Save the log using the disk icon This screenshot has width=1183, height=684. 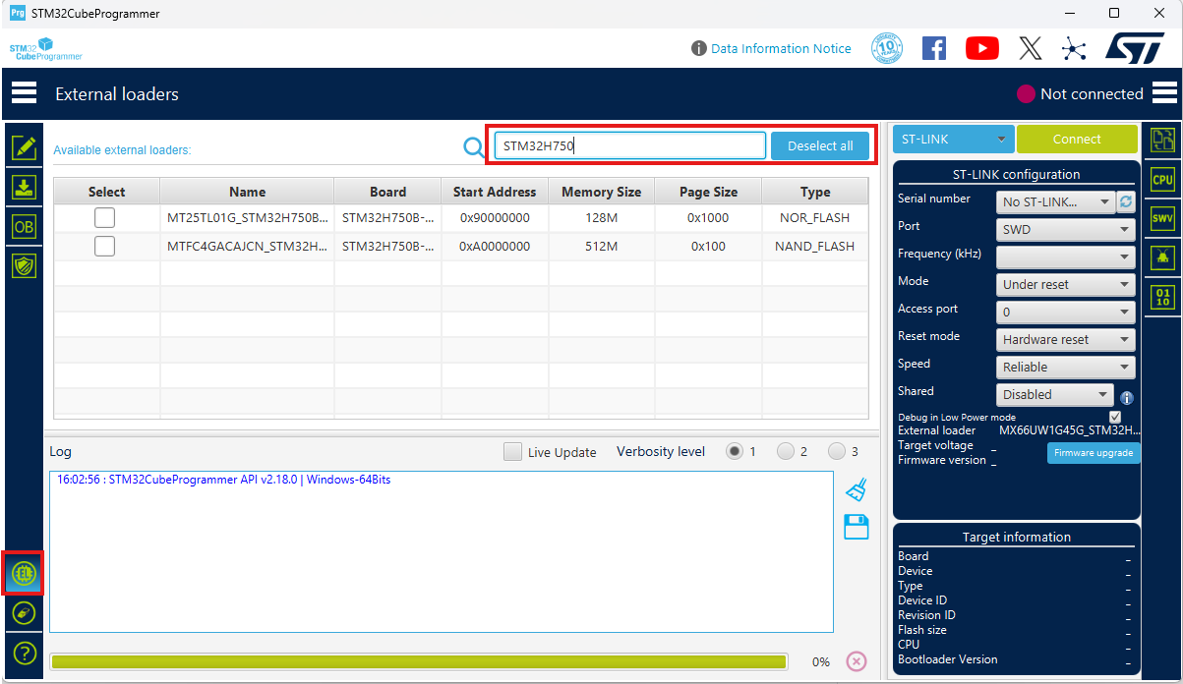(855, 527)
